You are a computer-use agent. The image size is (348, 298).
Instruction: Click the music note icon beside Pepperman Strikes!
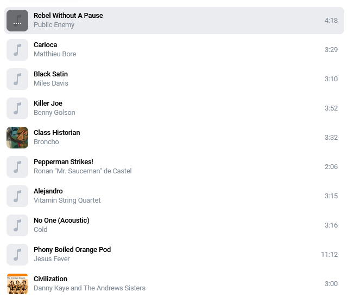[x=17, y=167]
